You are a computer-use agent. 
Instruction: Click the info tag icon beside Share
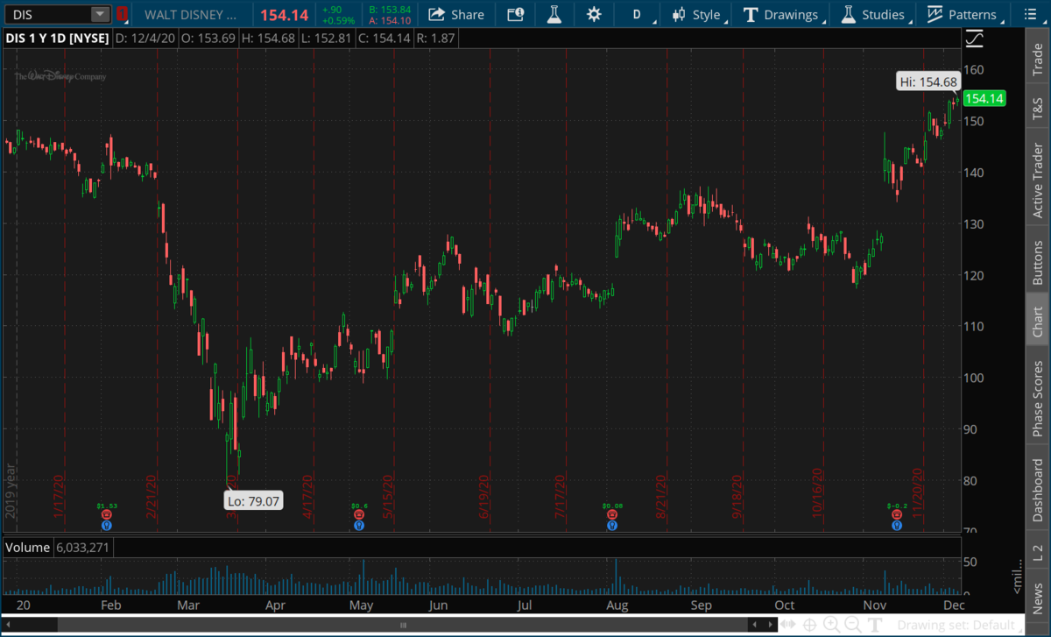516,14
